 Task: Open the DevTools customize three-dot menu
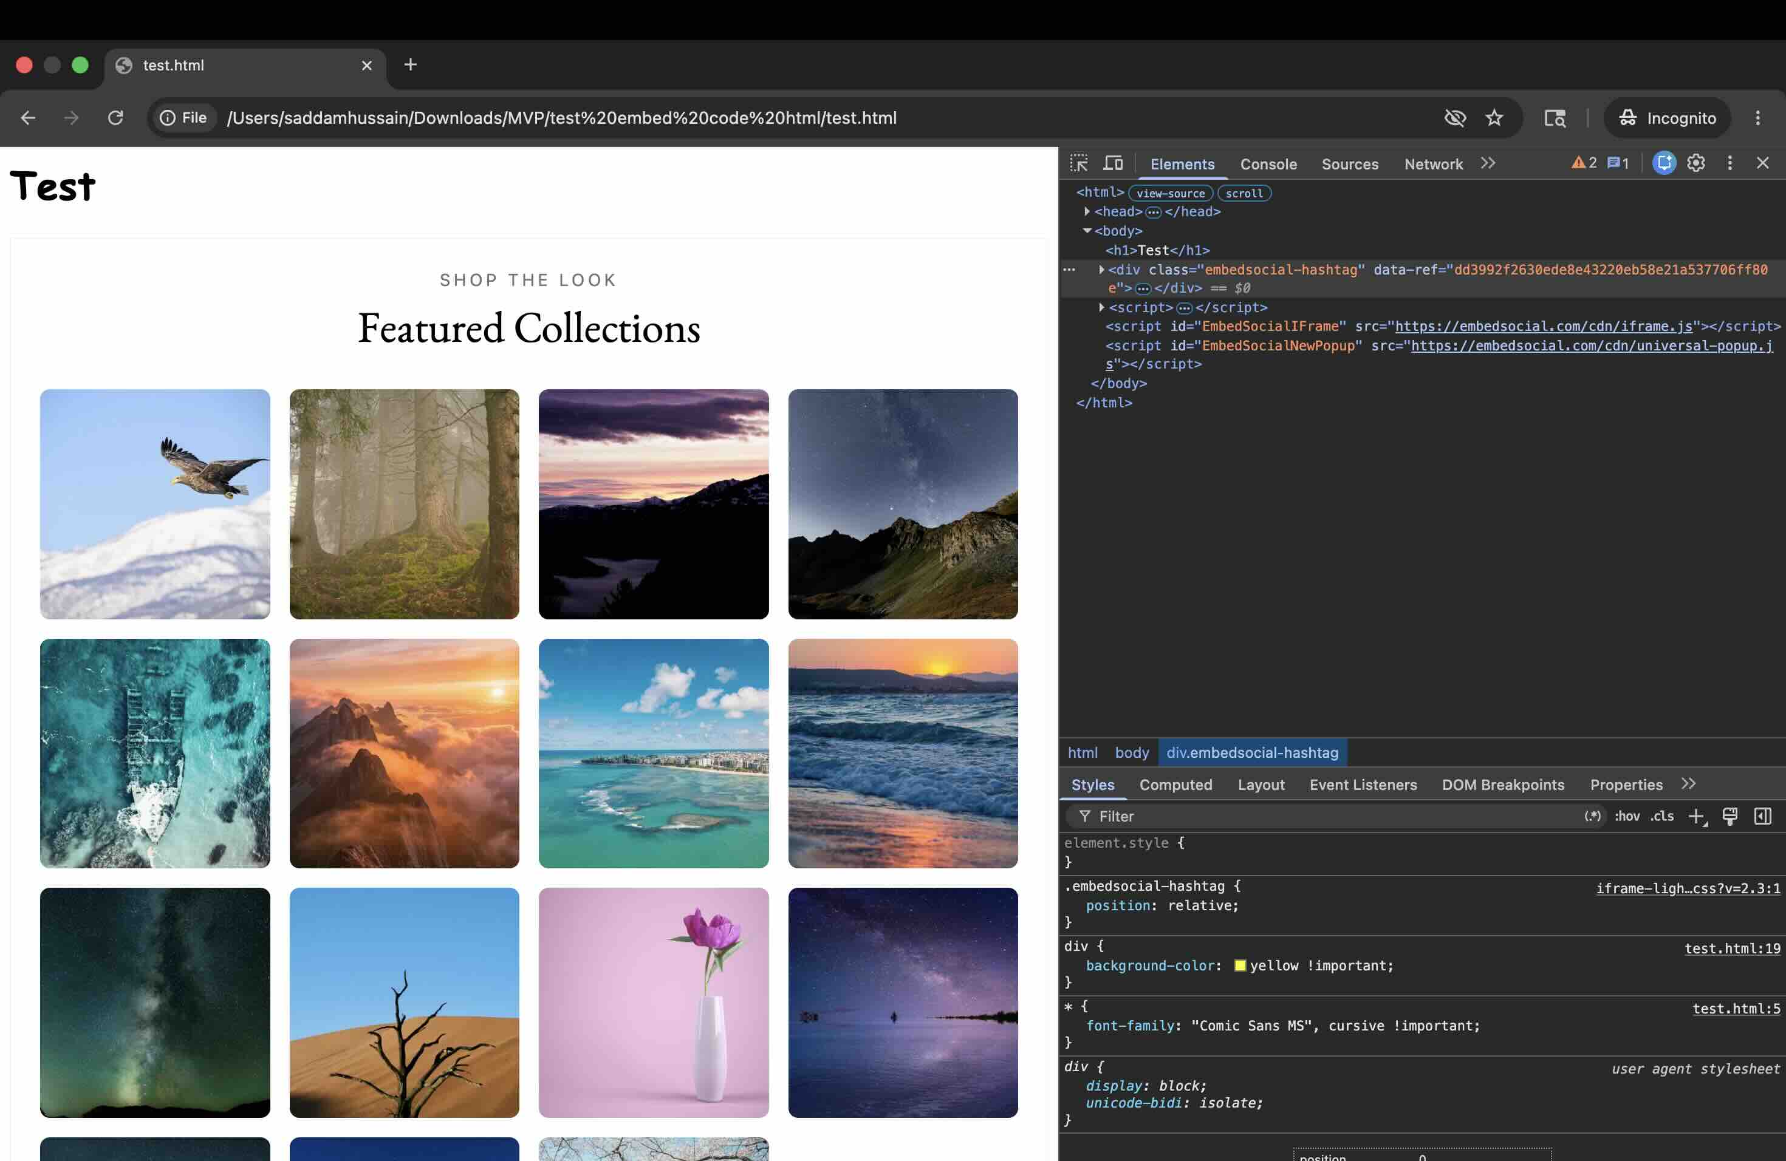pyautogui.click(x=1730, y=163)
